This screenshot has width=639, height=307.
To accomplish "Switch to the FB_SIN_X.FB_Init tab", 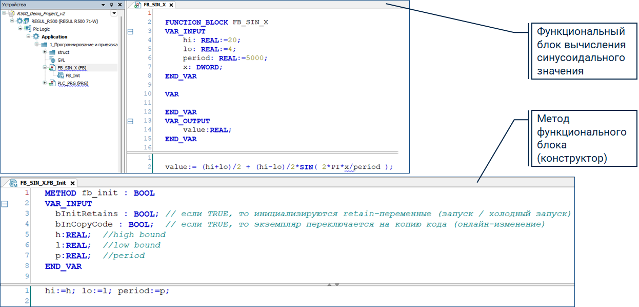I will click(x=43, y=183).
